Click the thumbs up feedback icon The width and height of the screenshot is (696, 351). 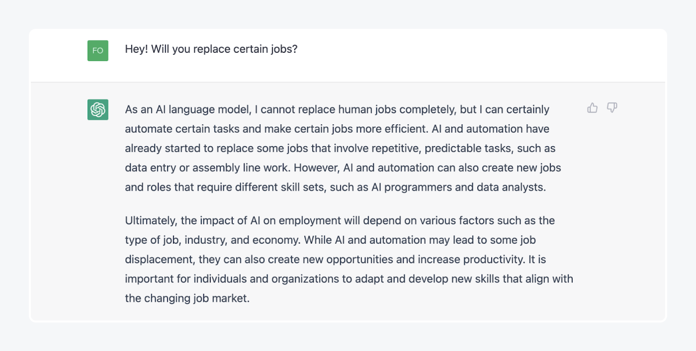click(x=592, y=108)
